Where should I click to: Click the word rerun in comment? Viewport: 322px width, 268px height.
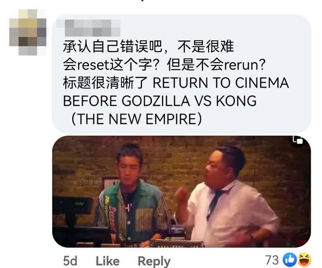pyautogui.click(x=241, y=65)
